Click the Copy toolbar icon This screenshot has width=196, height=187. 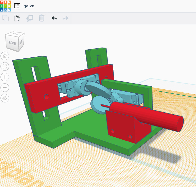click(6, 18)
